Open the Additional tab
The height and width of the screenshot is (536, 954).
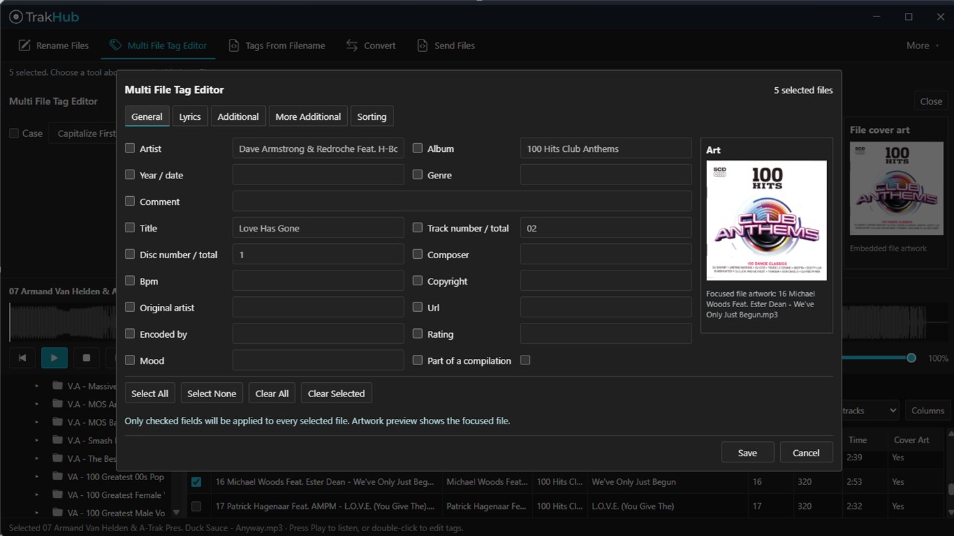coord(238,116)
